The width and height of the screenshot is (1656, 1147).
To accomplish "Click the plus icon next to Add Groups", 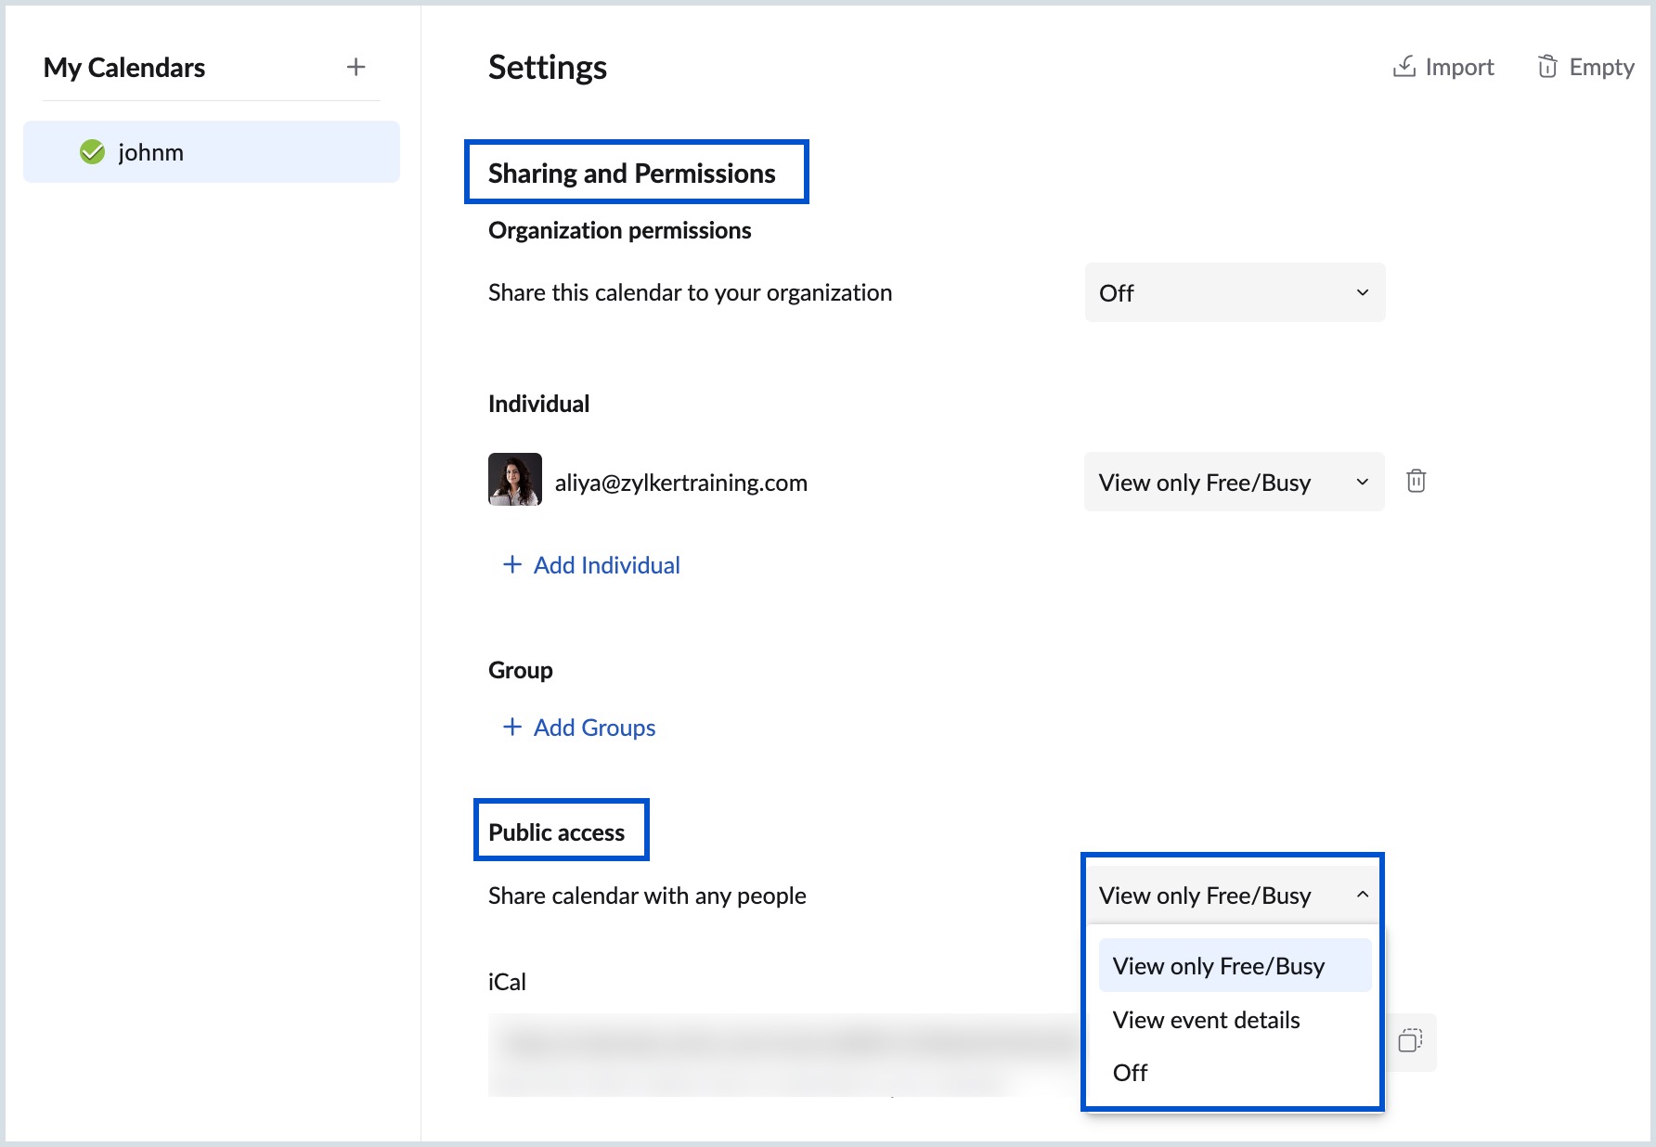I will tap(511, 728).
